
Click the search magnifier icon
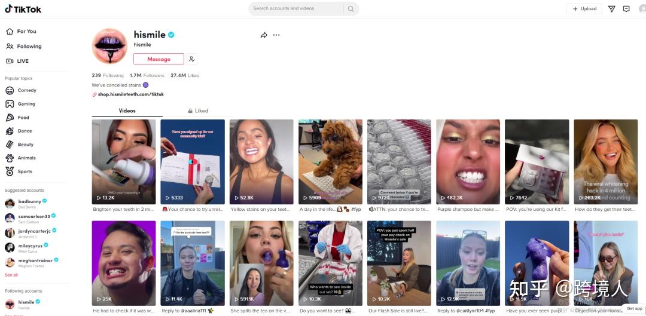point(351,8)
